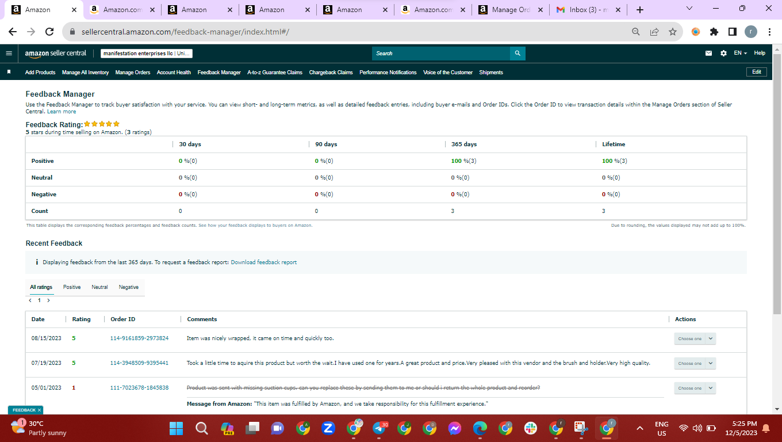The height and width of the screenshot is (442, 782).
Task: Open Microsoft Edge from the taskbar
Action: point(480,428)
